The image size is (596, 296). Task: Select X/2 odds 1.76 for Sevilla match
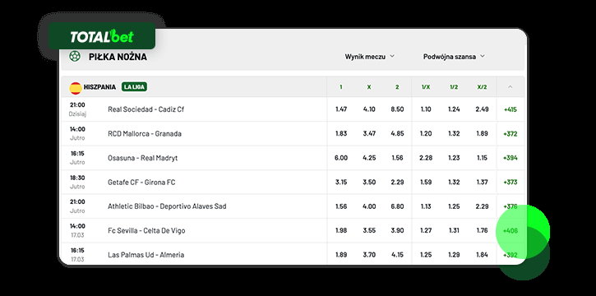pos(482,231)
